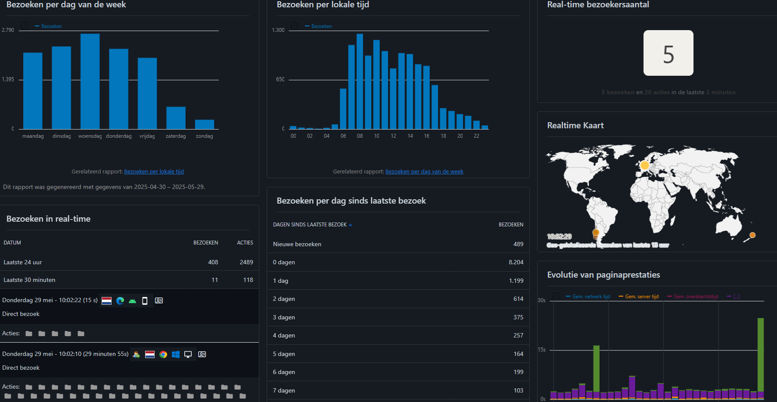Open visitor profile for the 10:02:22 visit
Screen dimensions: 777x402
coord(159,301)
